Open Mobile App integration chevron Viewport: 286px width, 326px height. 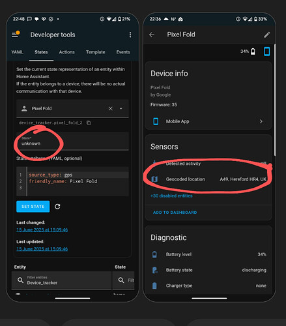click(x=261, y=121)
